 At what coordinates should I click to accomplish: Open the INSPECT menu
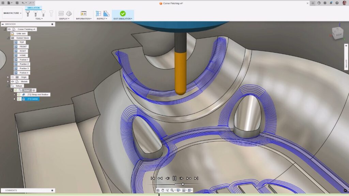pos(102,19)
